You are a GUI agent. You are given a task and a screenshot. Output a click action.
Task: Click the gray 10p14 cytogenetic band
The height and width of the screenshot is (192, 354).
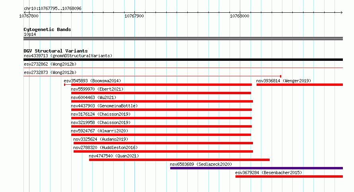pos(183,39)
